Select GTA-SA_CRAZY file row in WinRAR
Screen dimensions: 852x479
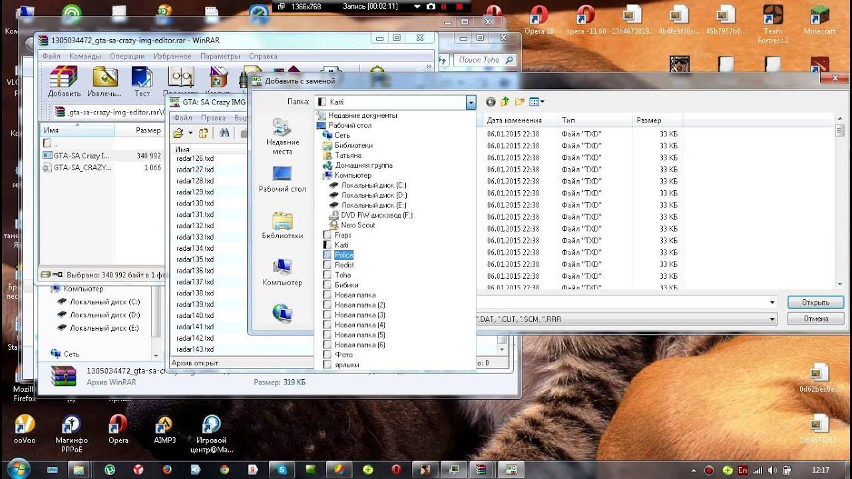[102, 168]
